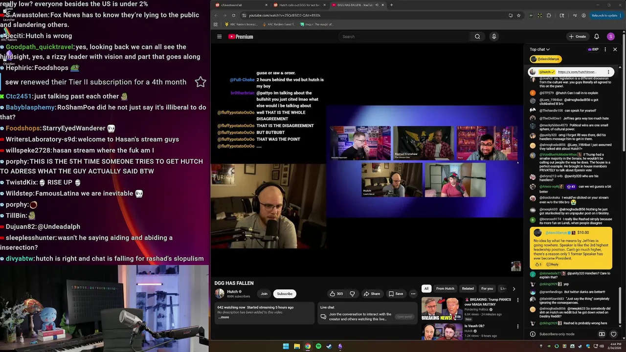Click the 0XP crown badge in chat

pos(593,49)
